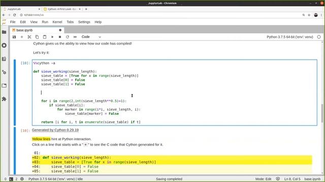Switch to Cython: A First Look browser tab
Viewport: 325px width, 182px height.
coord(62,9)
